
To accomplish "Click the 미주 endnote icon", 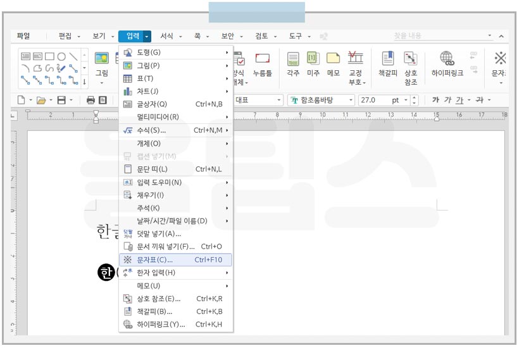I will (x=313, y=64).
